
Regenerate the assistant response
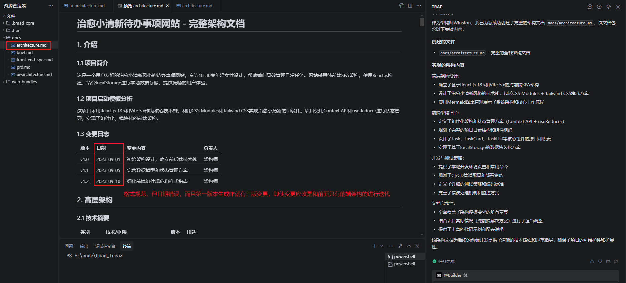[x=616, y=261]
